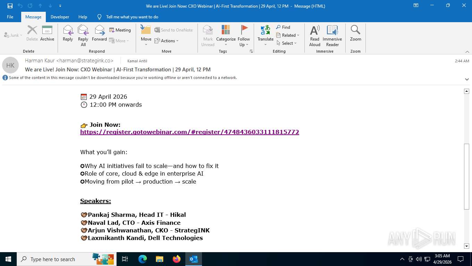Open Task View on taskbar
Screen dimensions: 472x266
pos(125,259)
